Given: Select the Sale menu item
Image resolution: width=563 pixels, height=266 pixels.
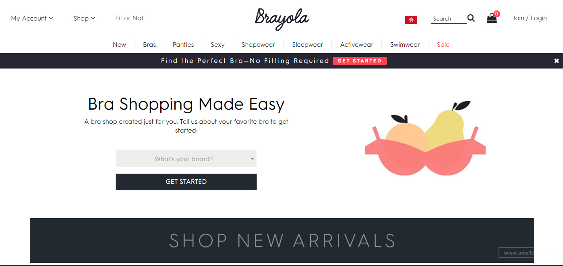Looking at the screenshot, I should coord(443,45).
